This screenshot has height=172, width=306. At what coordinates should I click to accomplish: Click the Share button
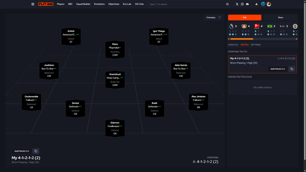[280, 18]
